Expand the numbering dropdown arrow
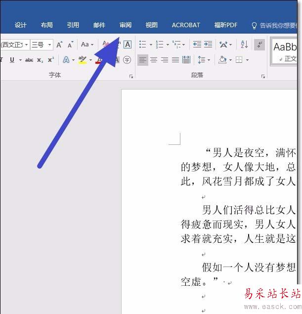The image size is (302, 314). tap(168, 45)
